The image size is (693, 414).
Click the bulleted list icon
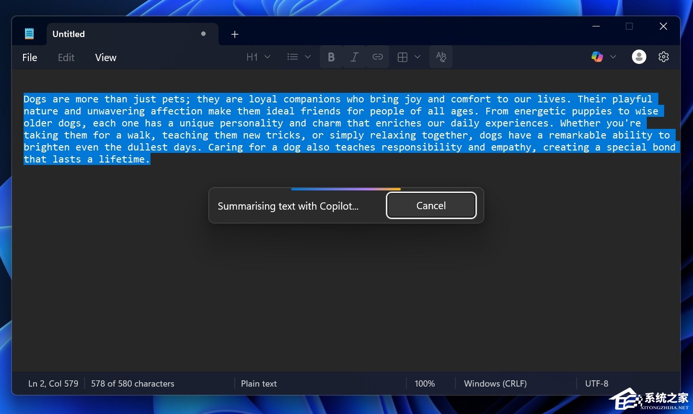pos(292,57)
